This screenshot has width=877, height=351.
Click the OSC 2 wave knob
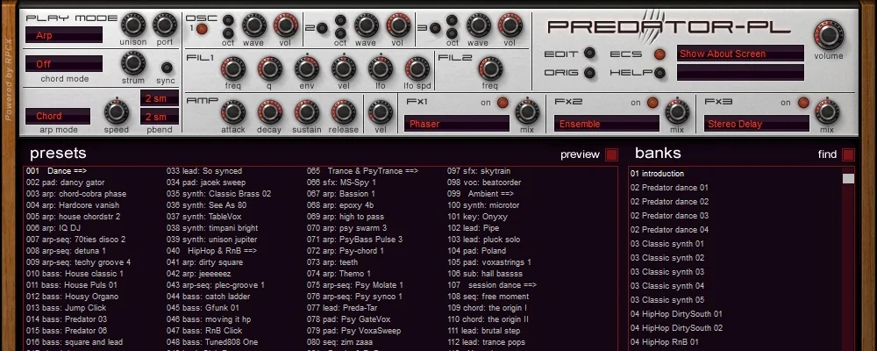tap(366, 25)
